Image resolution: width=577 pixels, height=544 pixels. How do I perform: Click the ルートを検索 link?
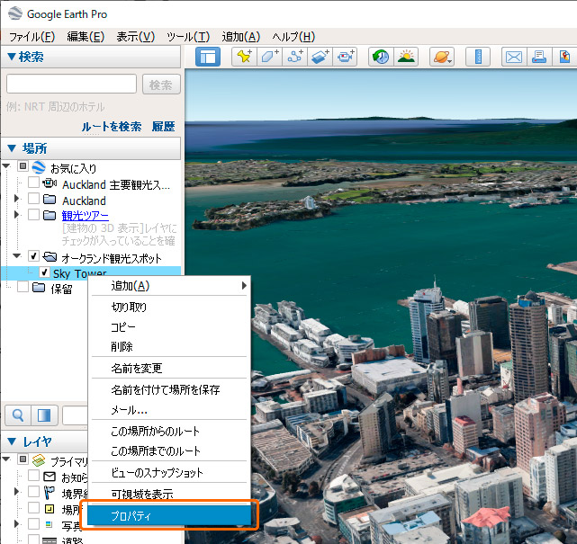pos(112,127)
